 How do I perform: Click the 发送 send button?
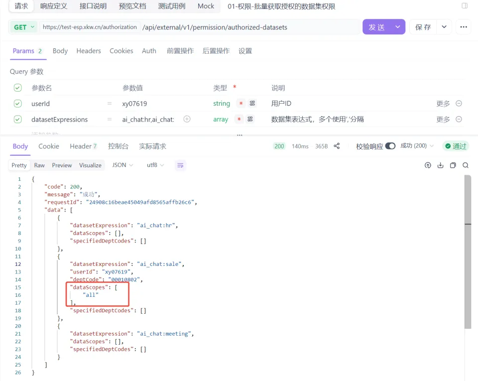[378, 27]
